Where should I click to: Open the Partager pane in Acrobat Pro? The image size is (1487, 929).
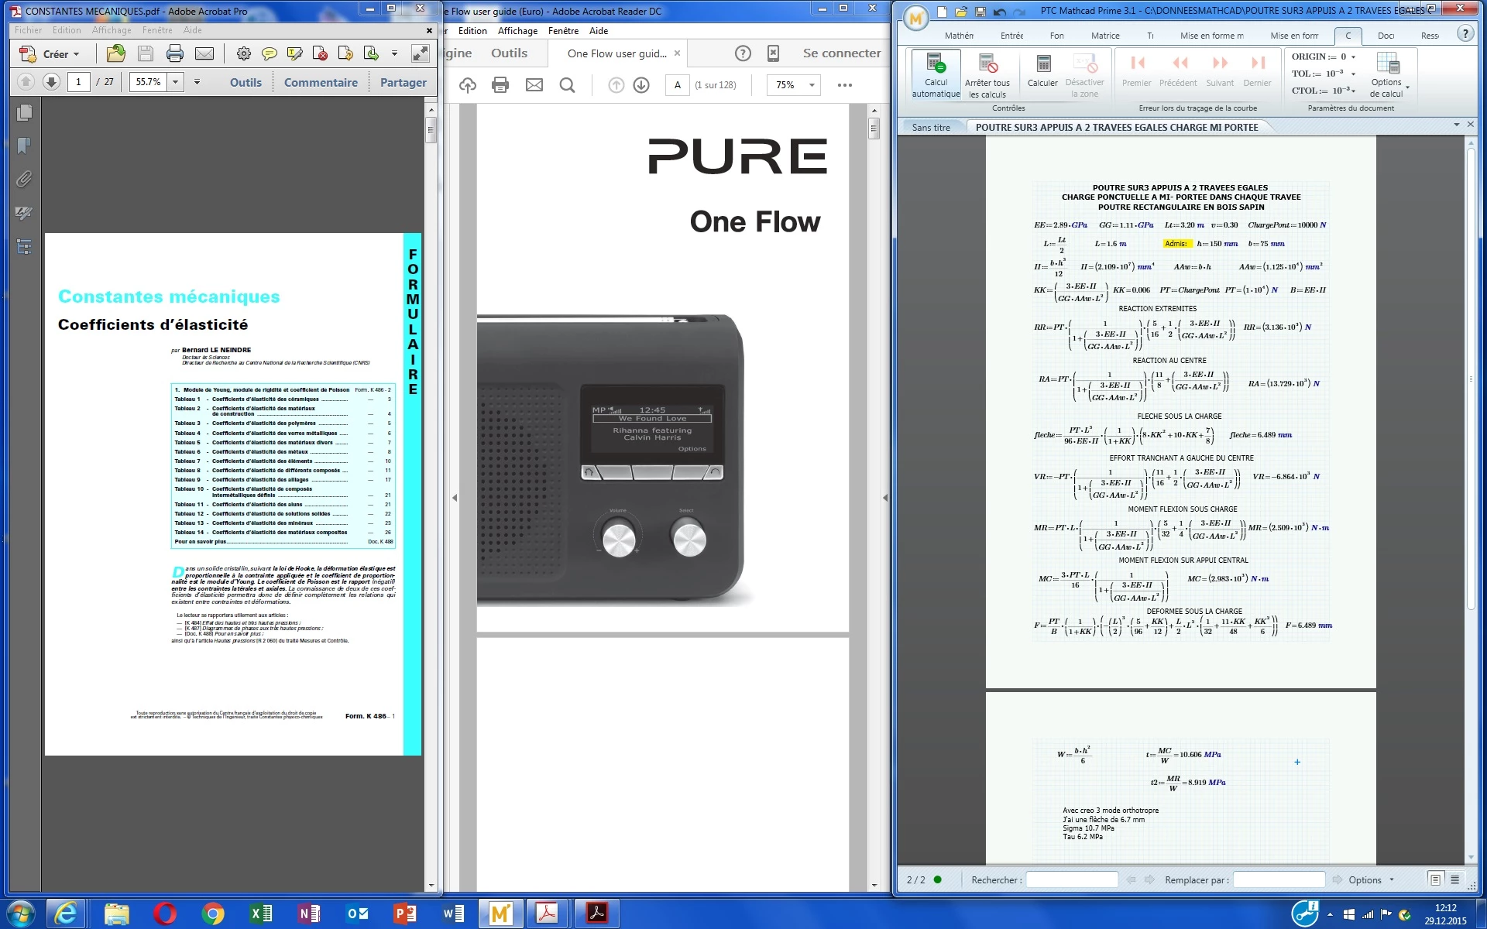pyautogui.click(x=403, y=83)
